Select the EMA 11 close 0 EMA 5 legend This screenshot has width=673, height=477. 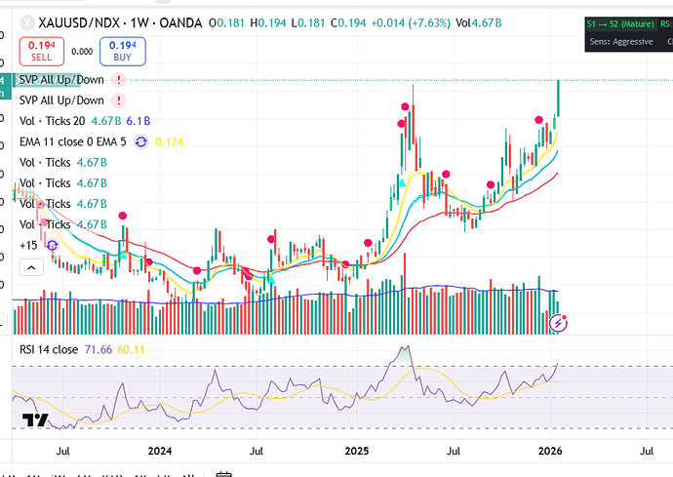[x=73, y=141]
